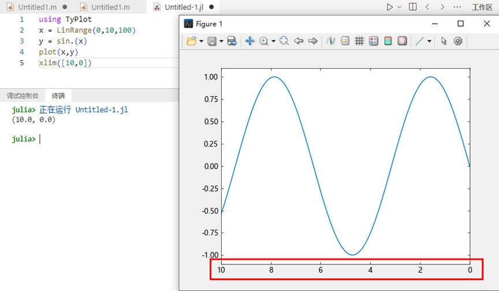Go back to the previous view with the left arrow

point(299,41)
